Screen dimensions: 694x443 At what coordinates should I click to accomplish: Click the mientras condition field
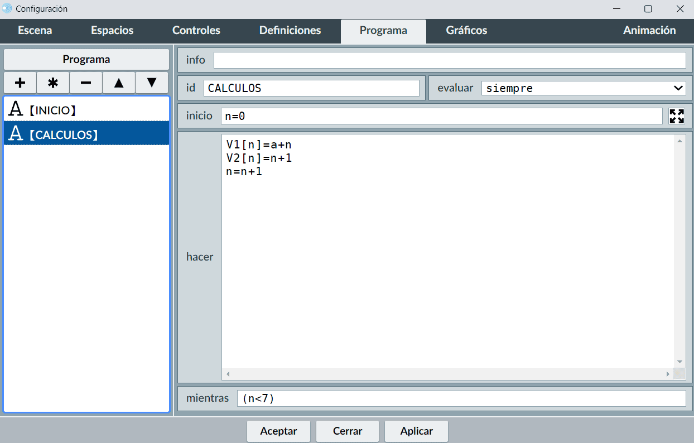coord(461,398)
